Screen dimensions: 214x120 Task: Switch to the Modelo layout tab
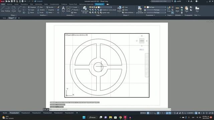click(5, 113)
